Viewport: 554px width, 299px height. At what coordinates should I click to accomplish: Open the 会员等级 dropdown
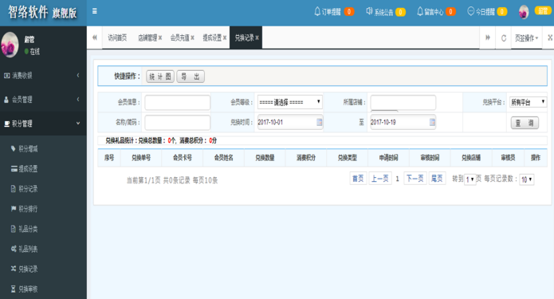(x=289, y=102)
